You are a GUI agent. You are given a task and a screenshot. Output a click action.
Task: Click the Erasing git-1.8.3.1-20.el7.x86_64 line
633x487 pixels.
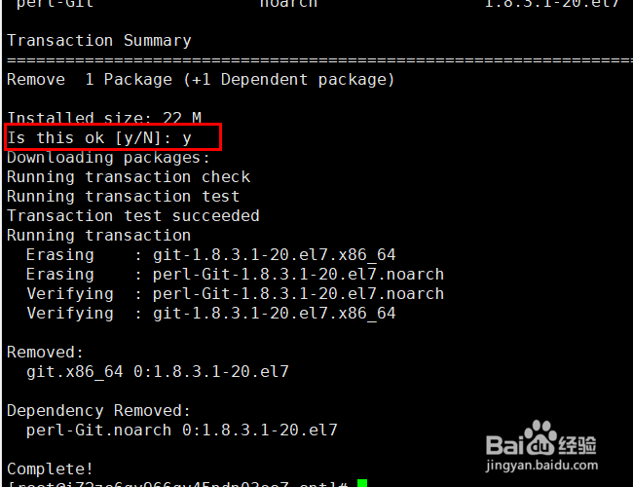(x=210, y=254)
